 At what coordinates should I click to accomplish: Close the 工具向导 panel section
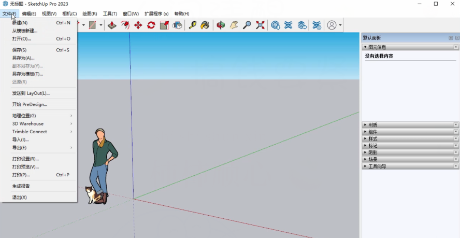[456, 166]
